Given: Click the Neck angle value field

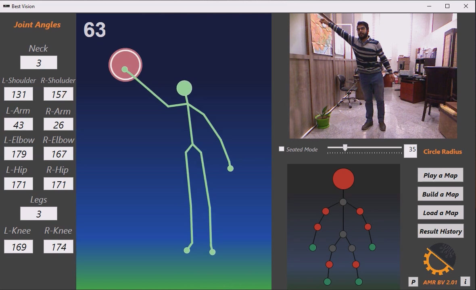Looking at the screenshot, I should click(x=39, y=63).
